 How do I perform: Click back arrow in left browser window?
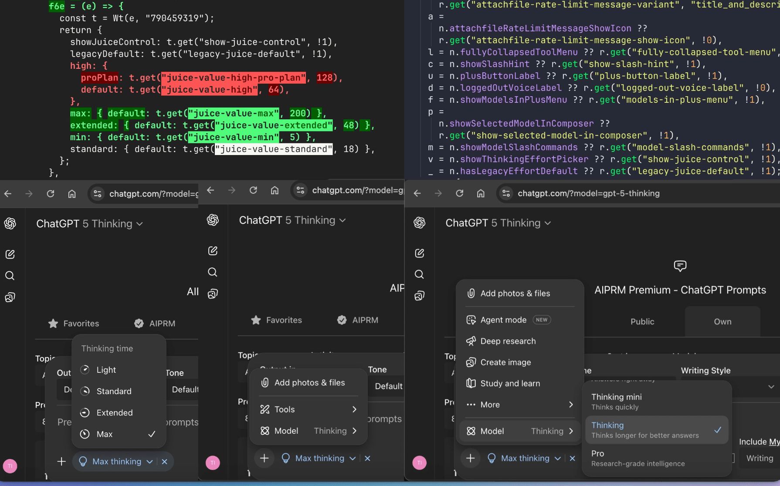click(x=8, y=194)
